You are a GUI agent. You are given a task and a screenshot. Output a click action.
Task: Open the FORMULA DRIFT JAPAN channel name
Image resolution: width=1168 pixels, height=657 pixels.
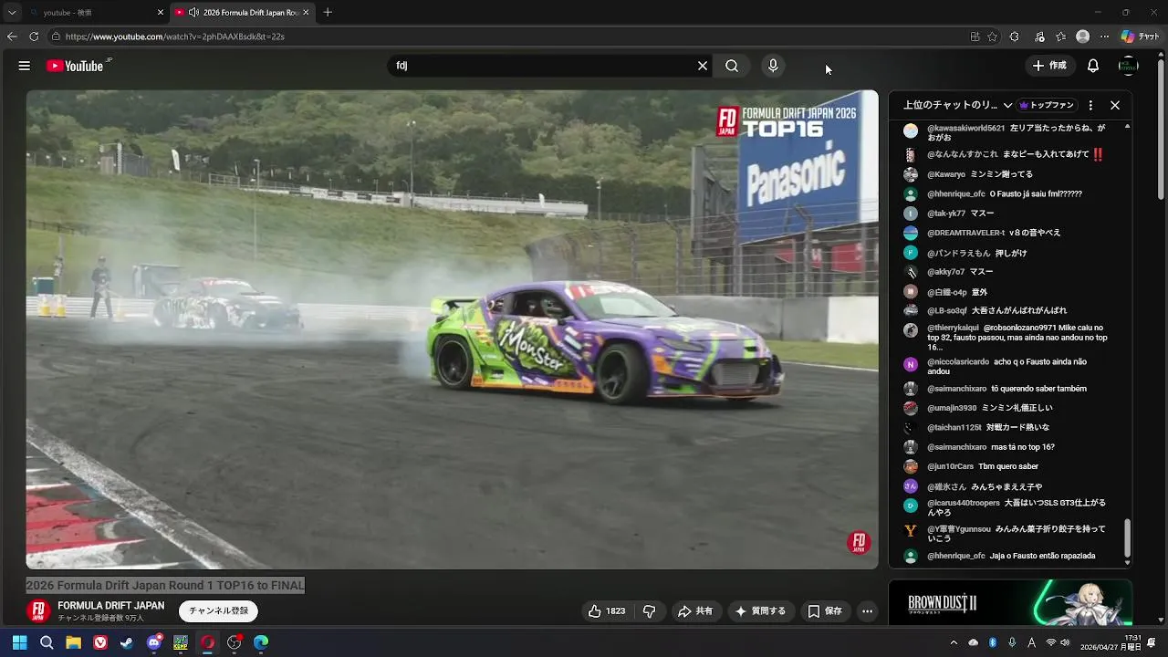tap(111, 606)
